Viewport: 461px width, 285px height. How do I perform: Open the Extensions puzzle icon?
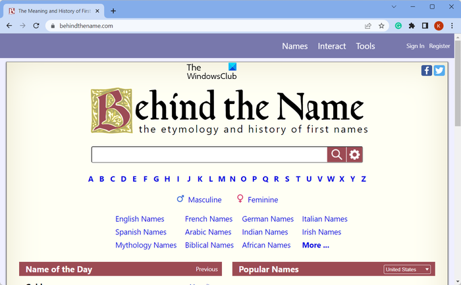[x=412, y=26]
